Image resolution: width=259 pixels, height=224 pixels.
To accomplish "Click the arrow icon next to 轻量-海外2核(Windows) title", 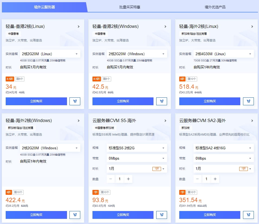I will tap(79, 120).
